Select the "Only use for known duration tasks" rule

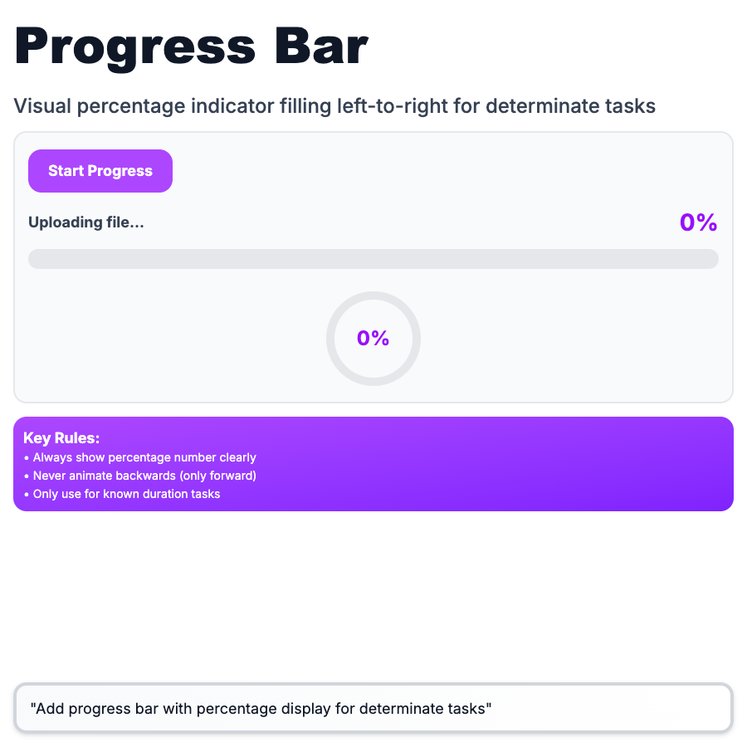(126, 494)
